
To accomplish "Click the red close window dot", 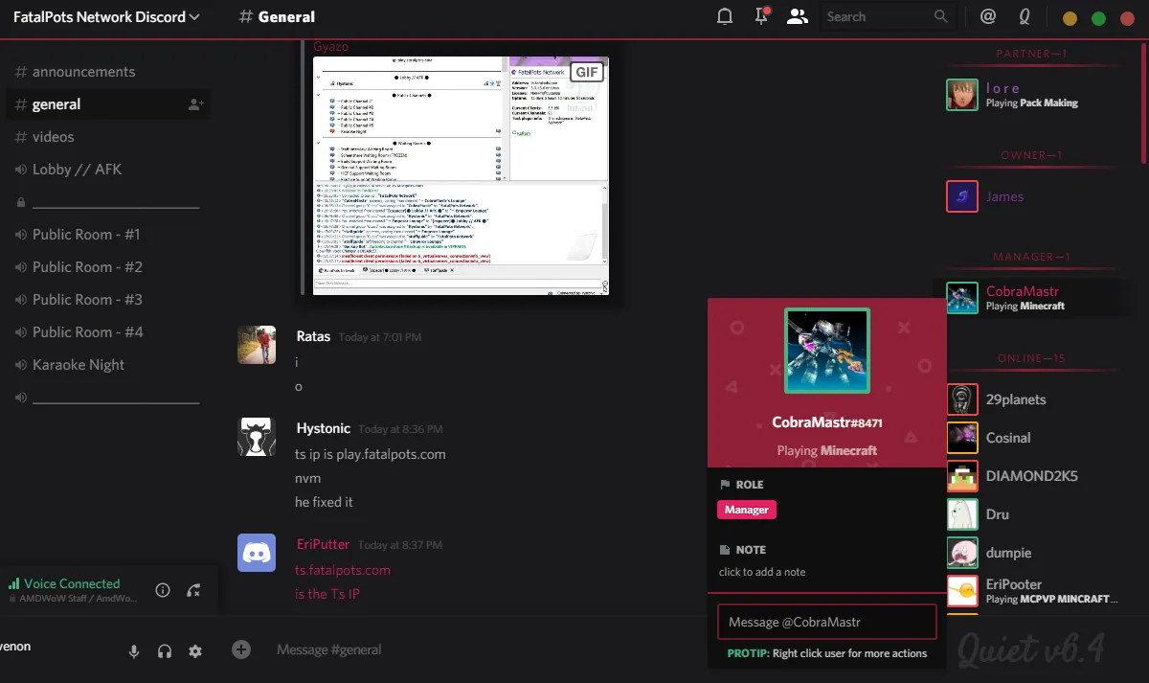I will coord(1127,18).
